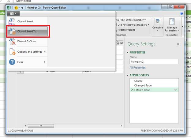Click the Close & Load icon
This screenshot has width=191, height=138.
point(12,21)
